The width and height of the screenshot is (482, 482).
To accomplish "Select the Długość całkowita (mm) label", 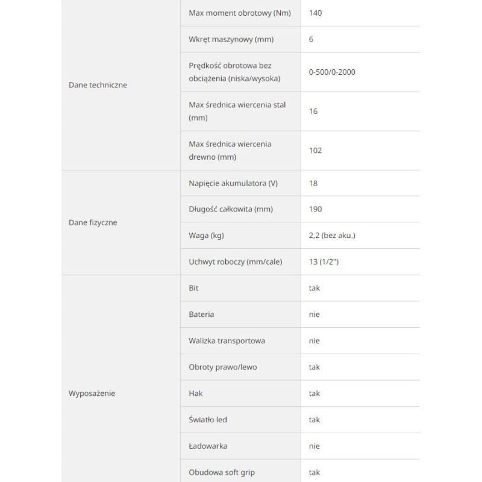I will [230, 209].
